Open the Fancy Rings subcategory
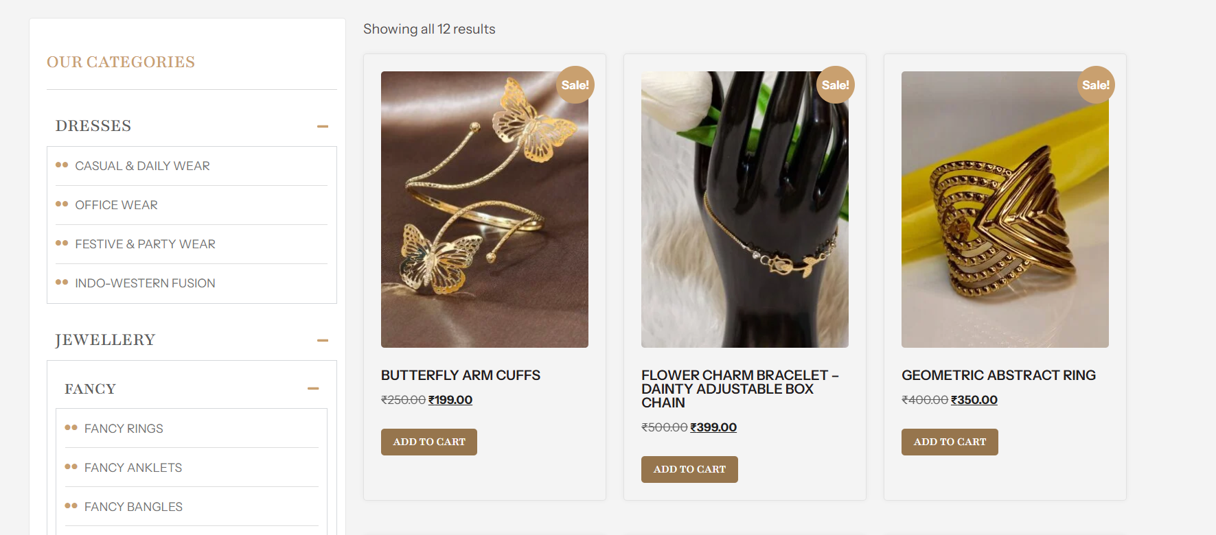 (x=124, y=429)
